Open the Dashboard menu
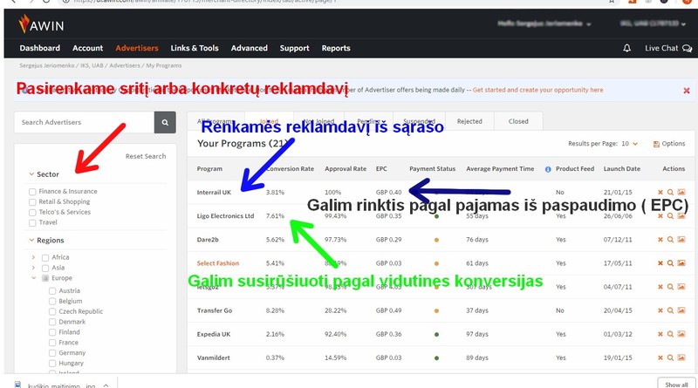The width and height of the screenshot is (698, 388). [x=39, y=48]
